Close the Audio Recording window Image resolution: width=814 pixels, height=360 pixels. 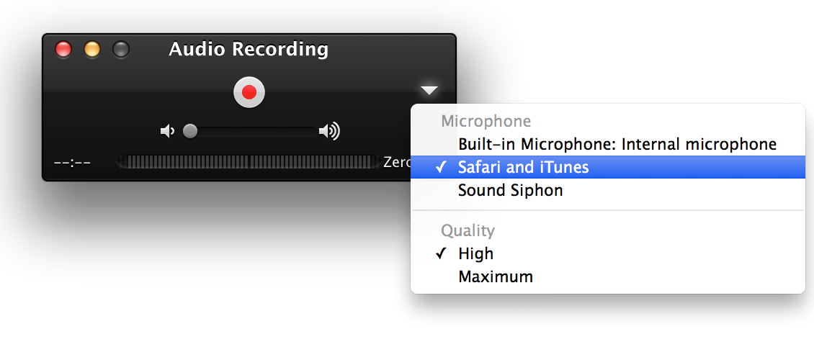coord(63,50)
